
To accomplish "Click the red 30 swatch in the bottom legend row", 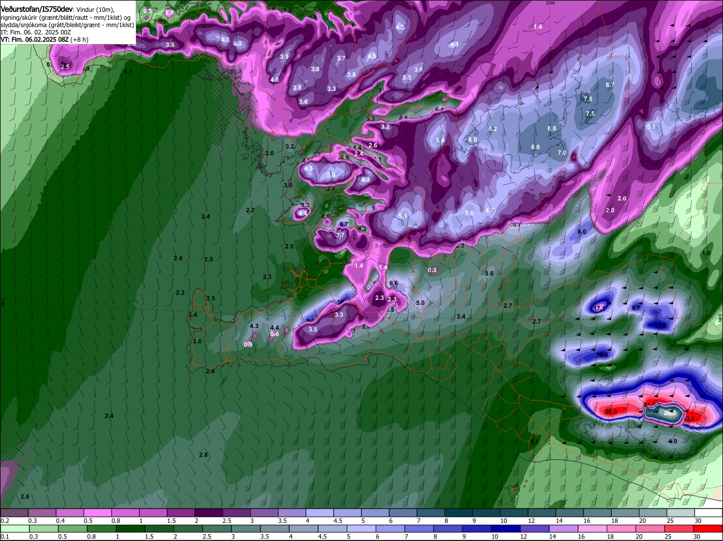I will pyautogui.click(x=709, y=529).
